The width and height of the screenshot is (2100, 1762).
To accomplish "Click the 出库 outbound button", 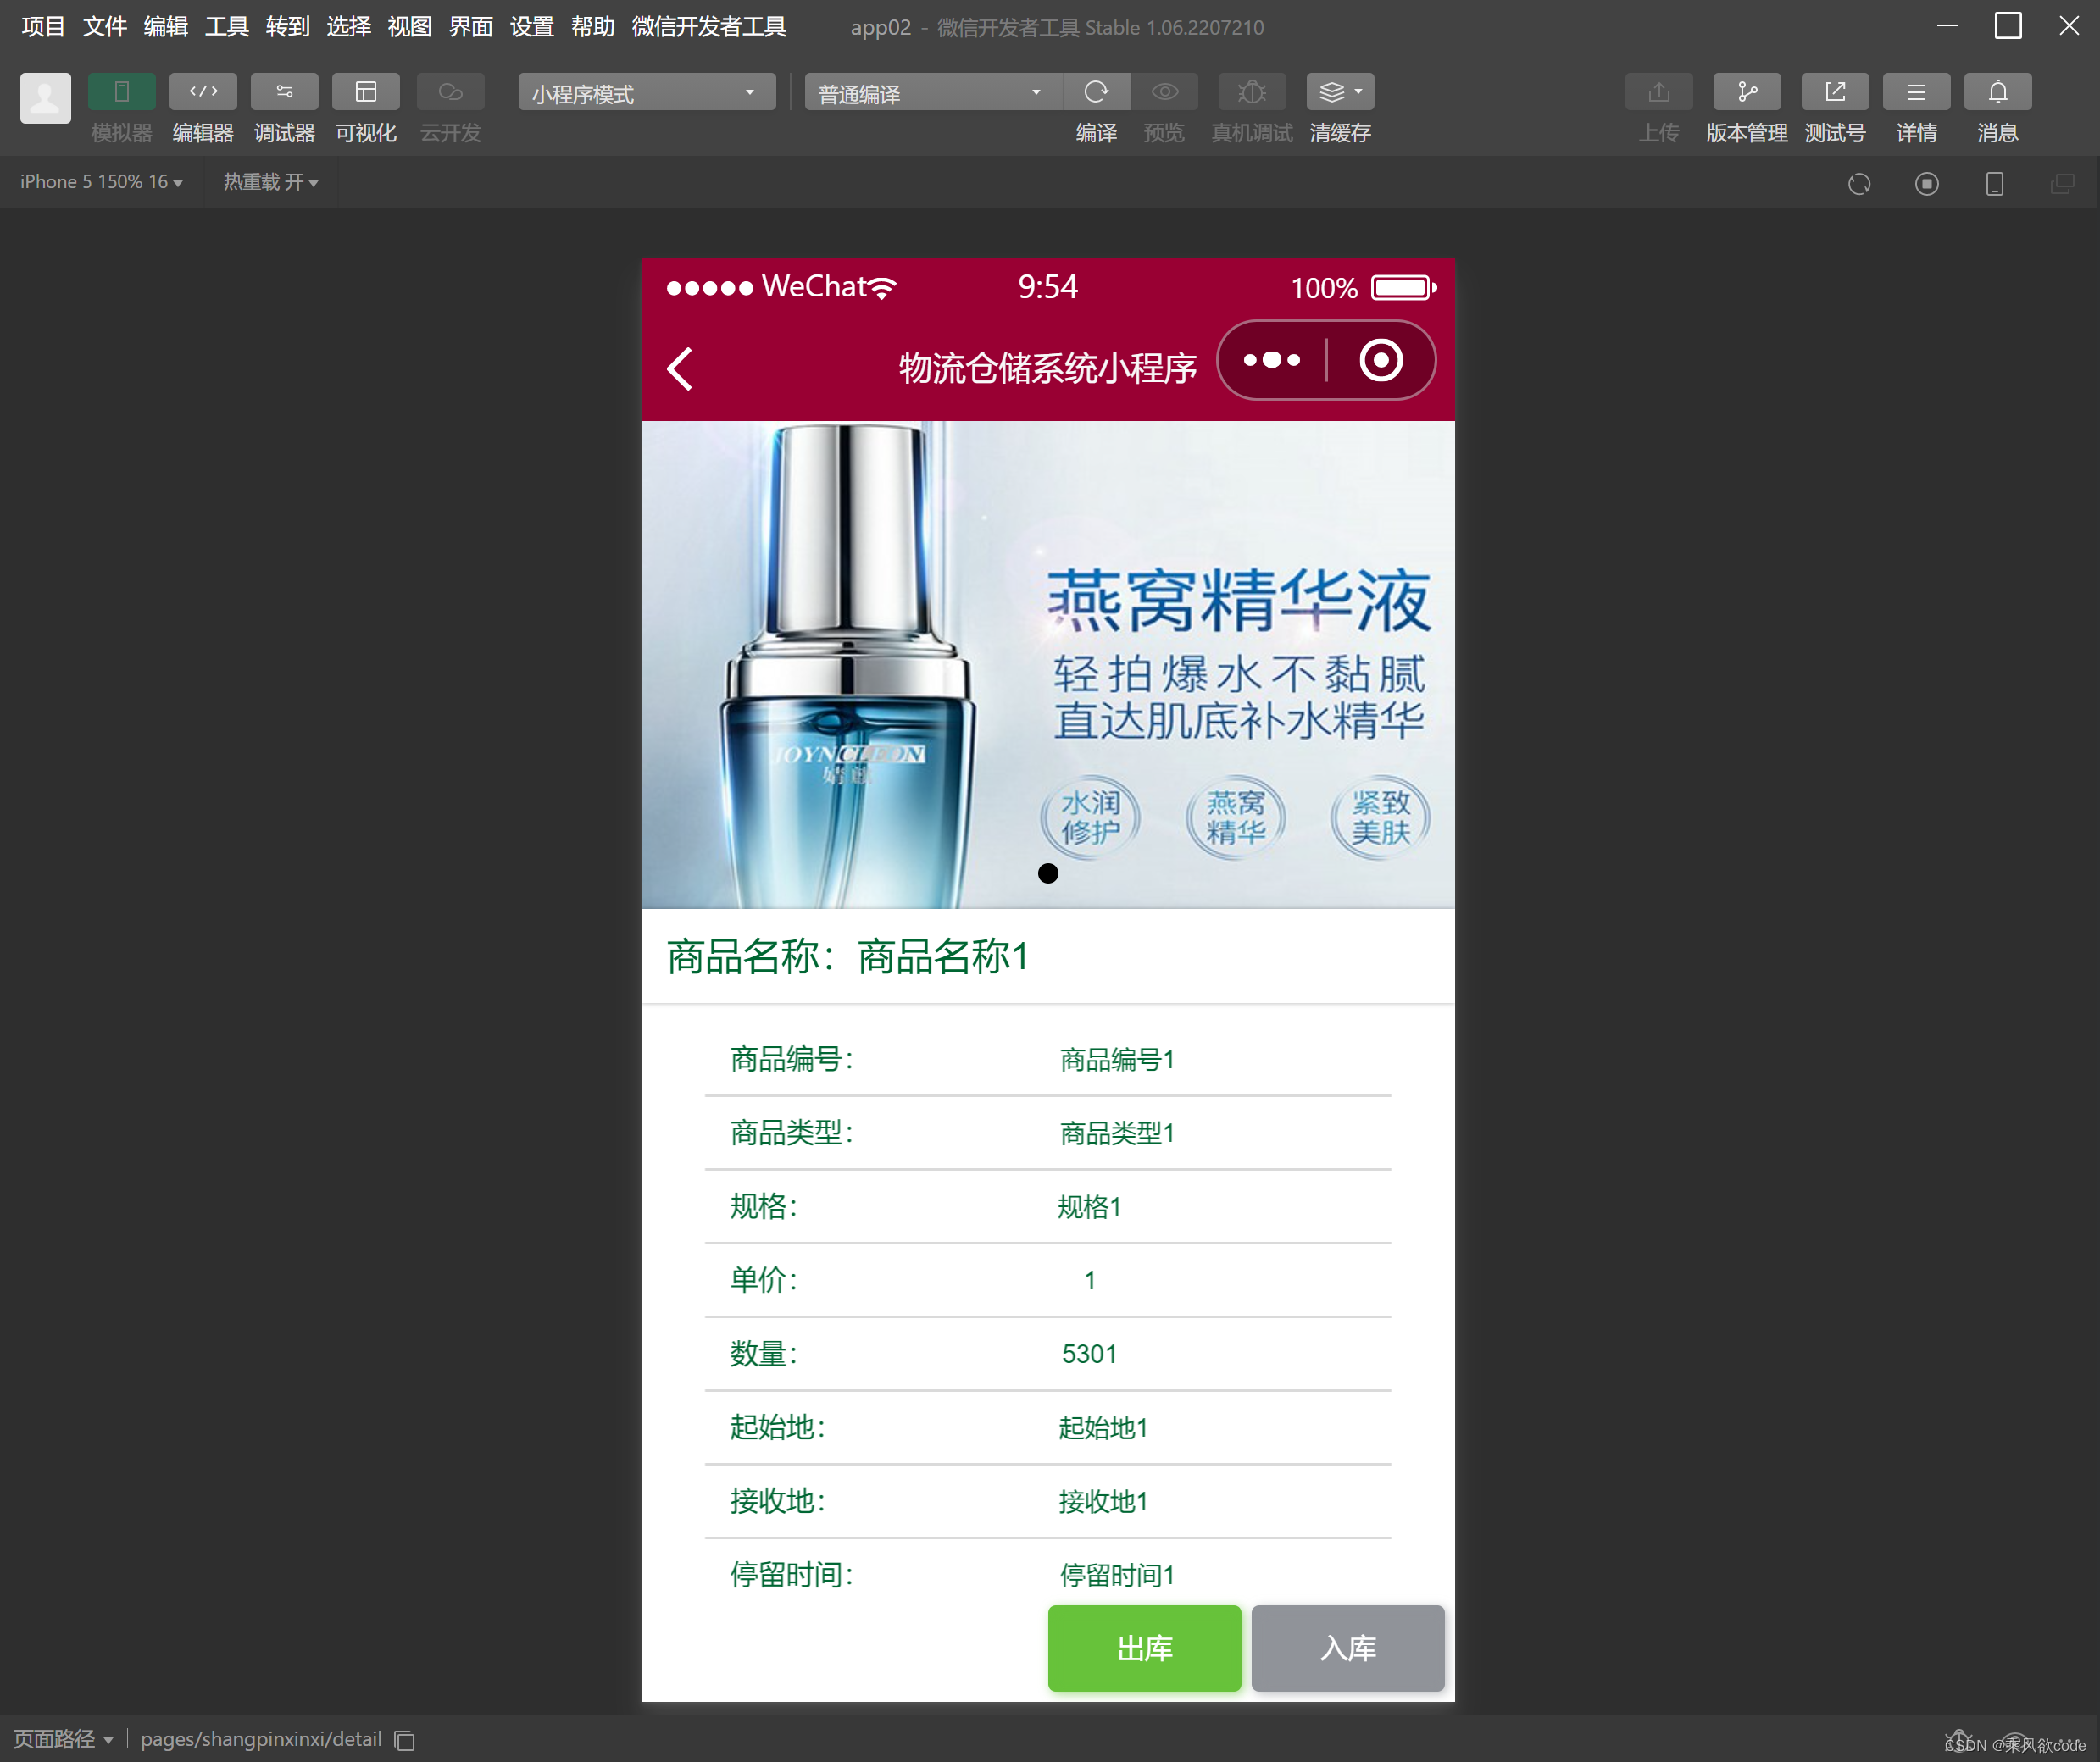I will pyautogui.click(x=1144, y=1649).
